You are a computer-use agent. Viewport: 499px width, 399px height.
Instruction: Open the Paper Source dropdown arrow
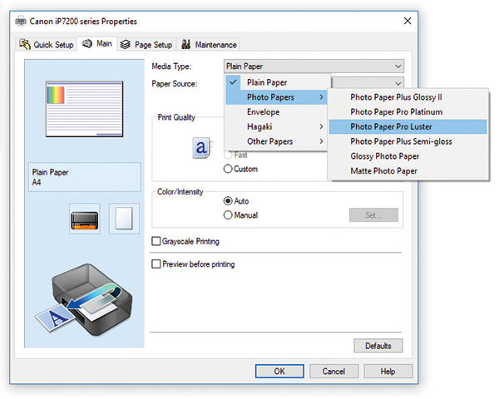(x=398, y=84)
